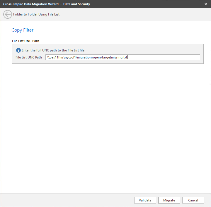The image size is (211, 207).
Task: Focus the File List UNC Path input field
Action: (x=122, y=57)
